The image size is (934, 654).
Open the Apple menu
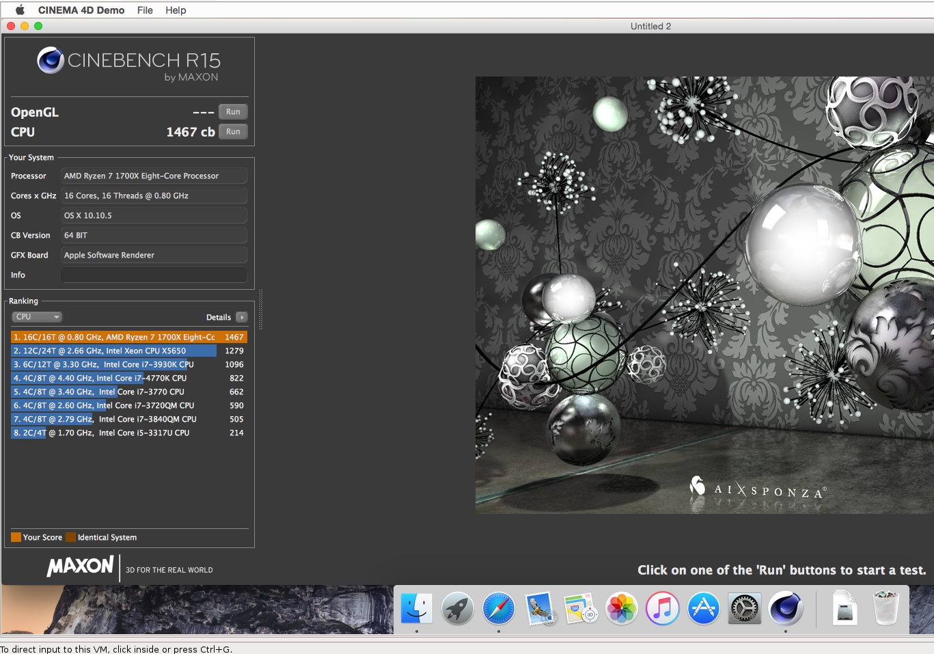tap(20, 10)
